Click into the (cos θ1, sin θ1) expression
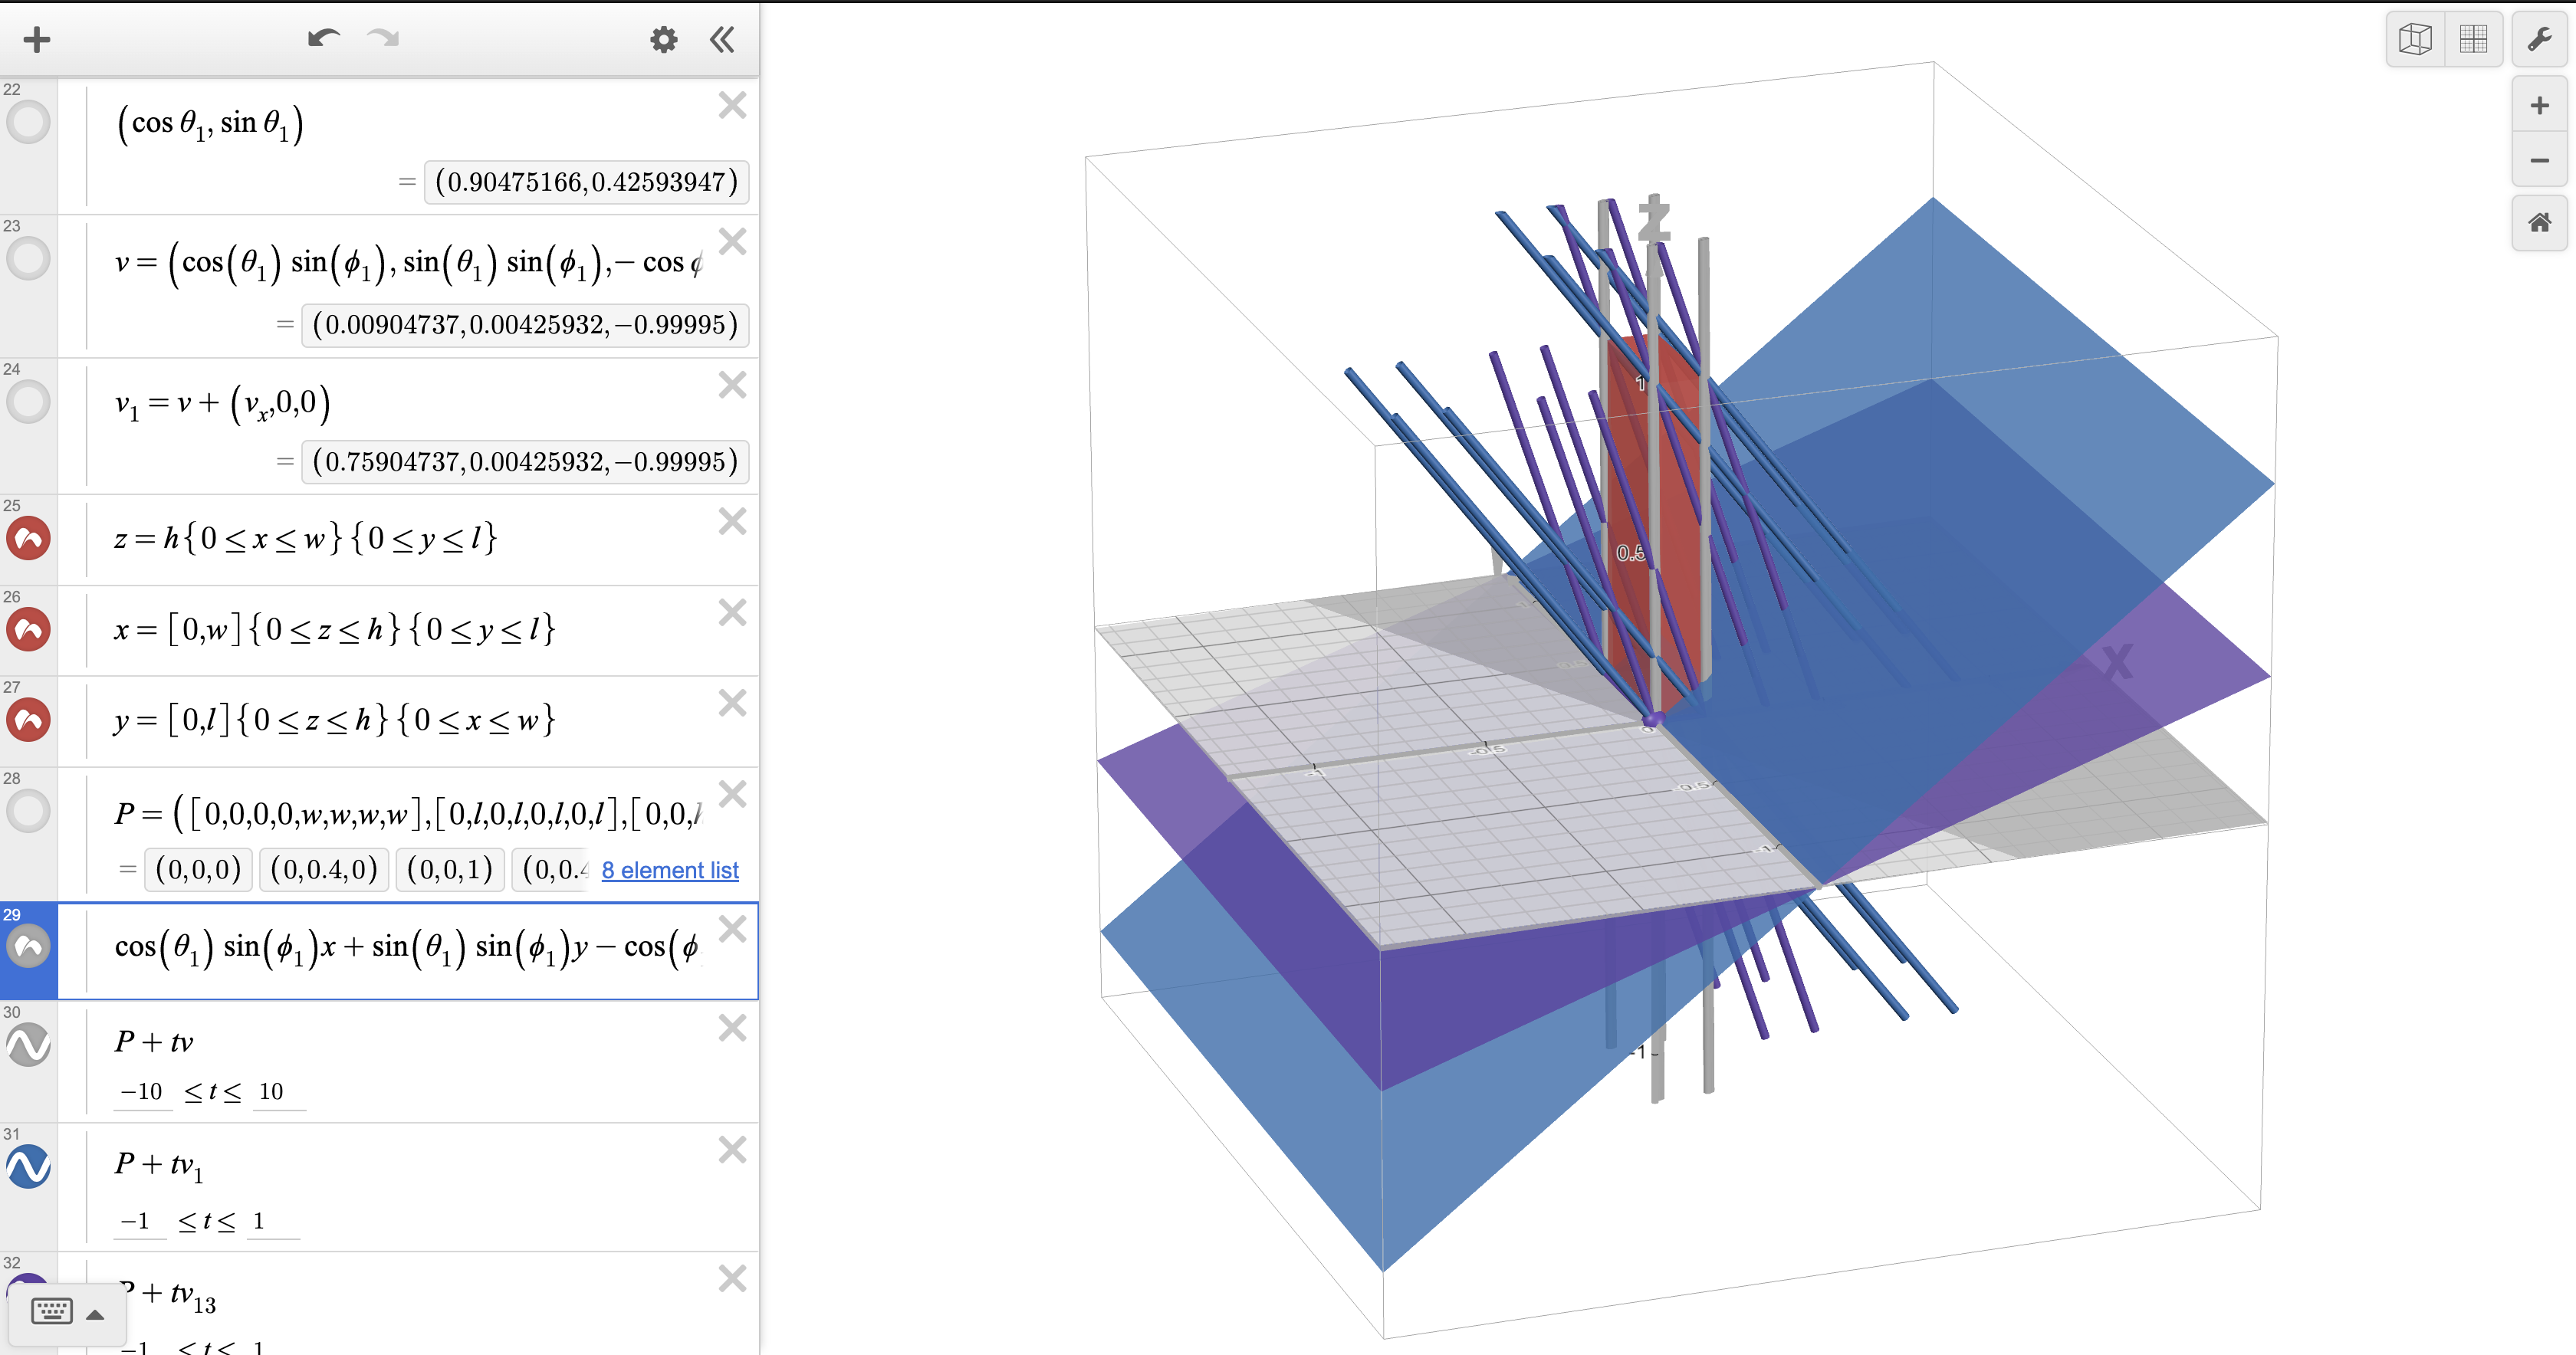The height and width of the screenshot is (1355, 2576). [x=210, y=123]
